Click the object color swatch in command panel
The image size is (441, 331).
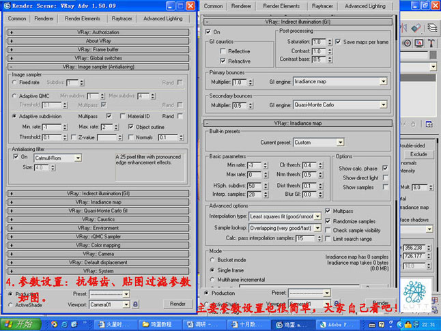[433, 55]
